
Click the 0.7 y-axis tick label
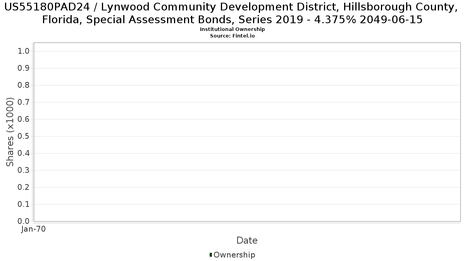(x=24, y=102)
